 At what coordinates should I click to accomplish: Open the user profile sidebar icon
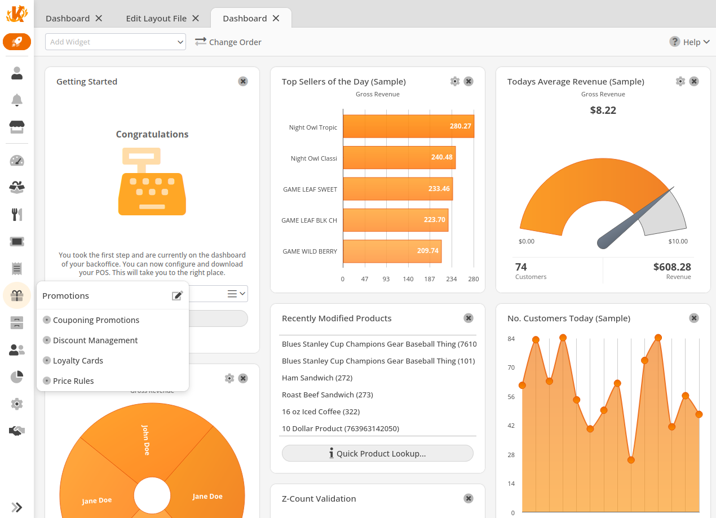[17, 73]
